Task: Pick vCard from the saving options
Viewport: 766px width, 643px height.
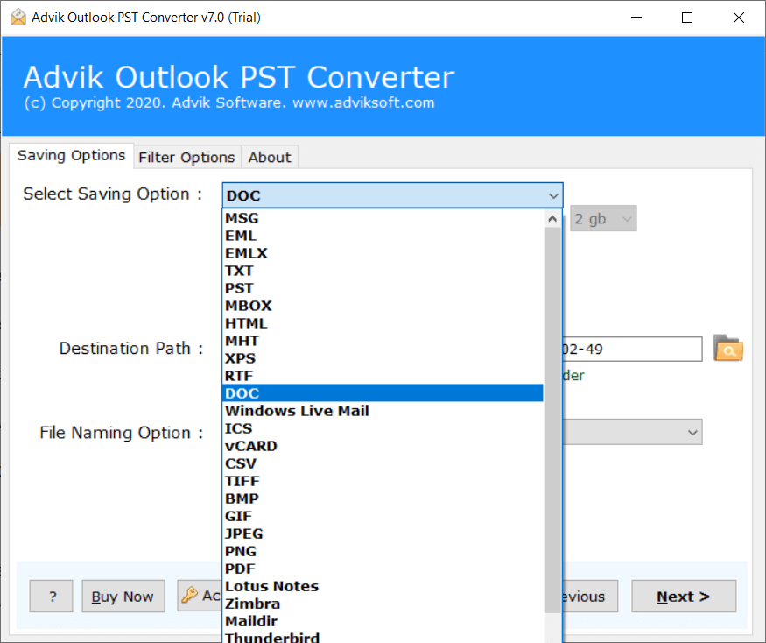Action: tap(251, 445)
